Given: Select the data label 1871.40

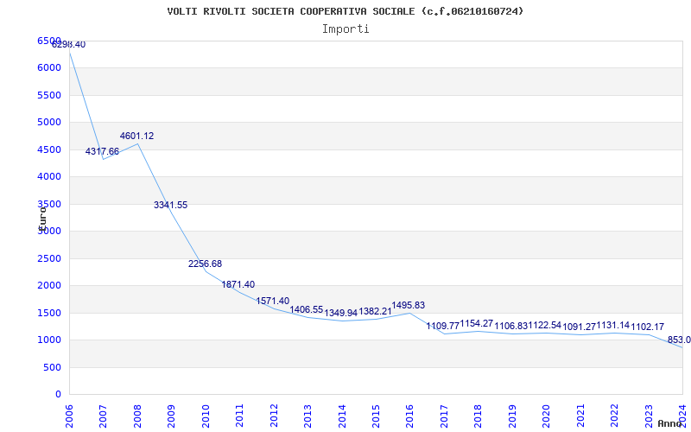Looking at the screenshot, I should [x=238, y=285].
